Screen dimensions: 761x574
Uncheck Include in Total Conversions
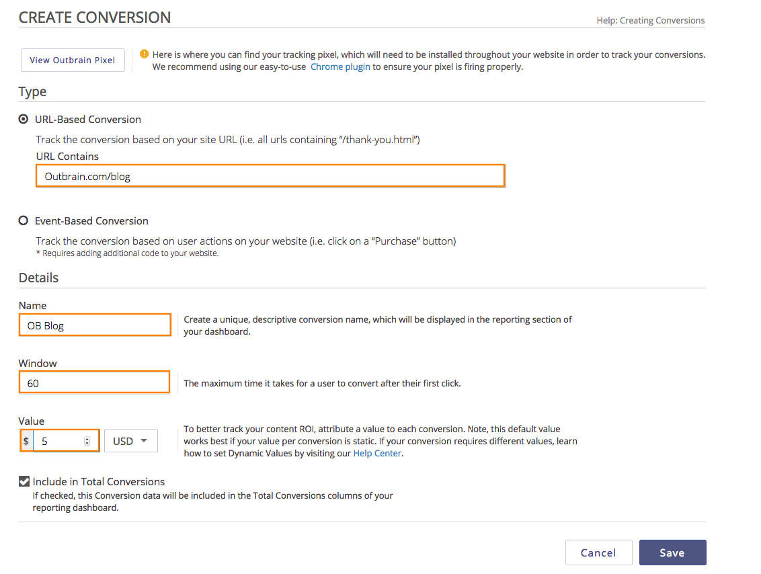[x=24, y=481]
